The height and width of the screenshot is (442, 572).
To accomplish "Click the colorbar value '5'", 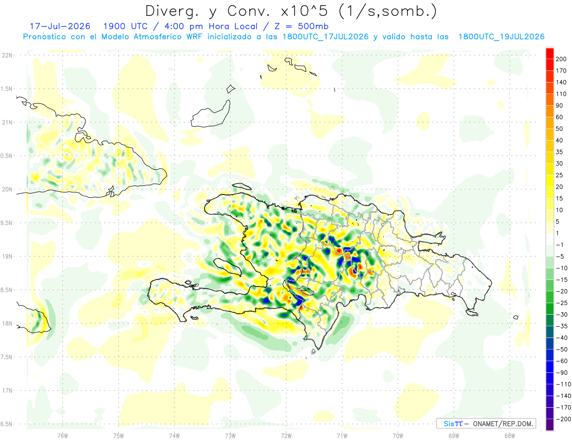I will [558, 221].
